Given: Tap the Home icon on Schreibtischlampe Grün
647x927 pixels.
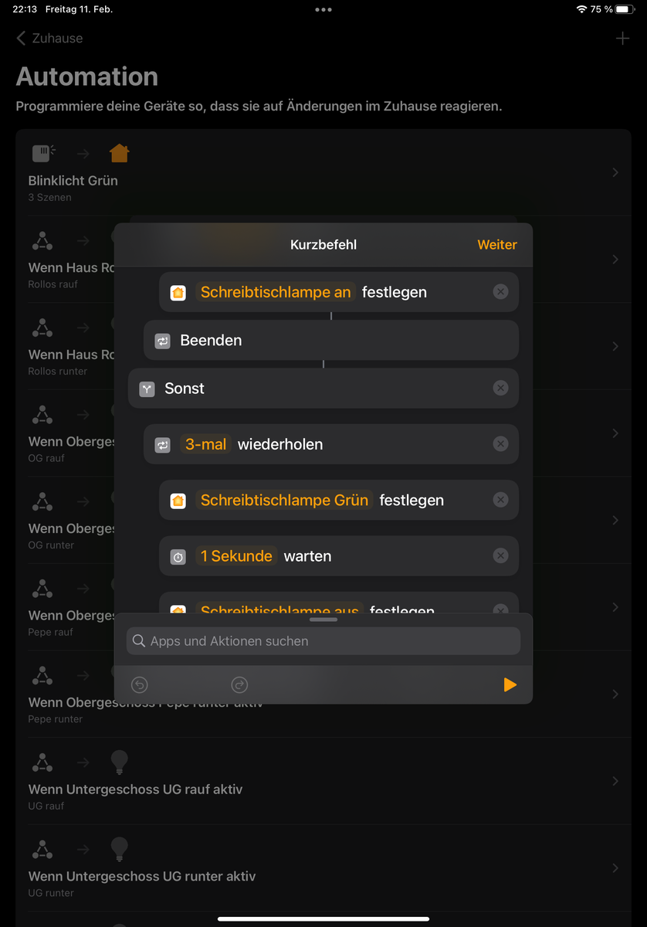Looking at the screenshot, I should pyautogui.click(x=178, y=501).
